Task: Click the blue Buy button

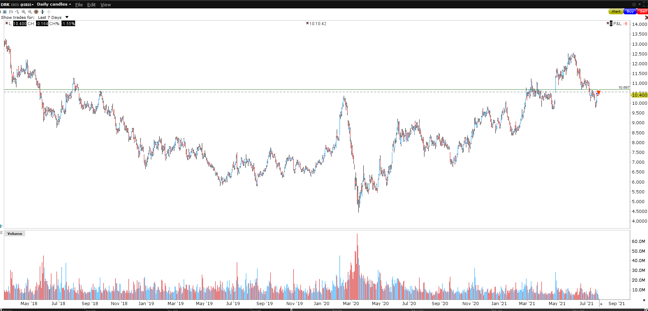Action: click(x=630, y=12)
